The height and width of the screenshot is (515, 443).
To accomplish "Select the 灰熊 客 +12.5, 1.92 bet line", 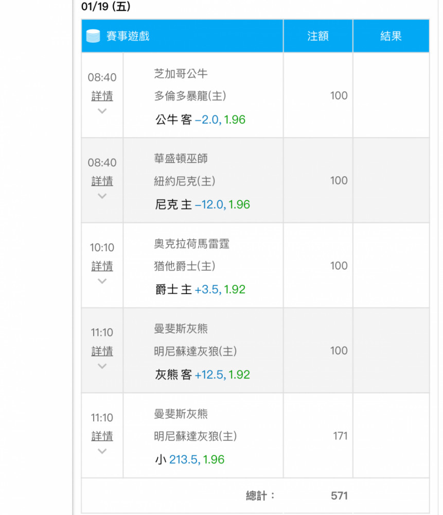I will click(203, 375).
